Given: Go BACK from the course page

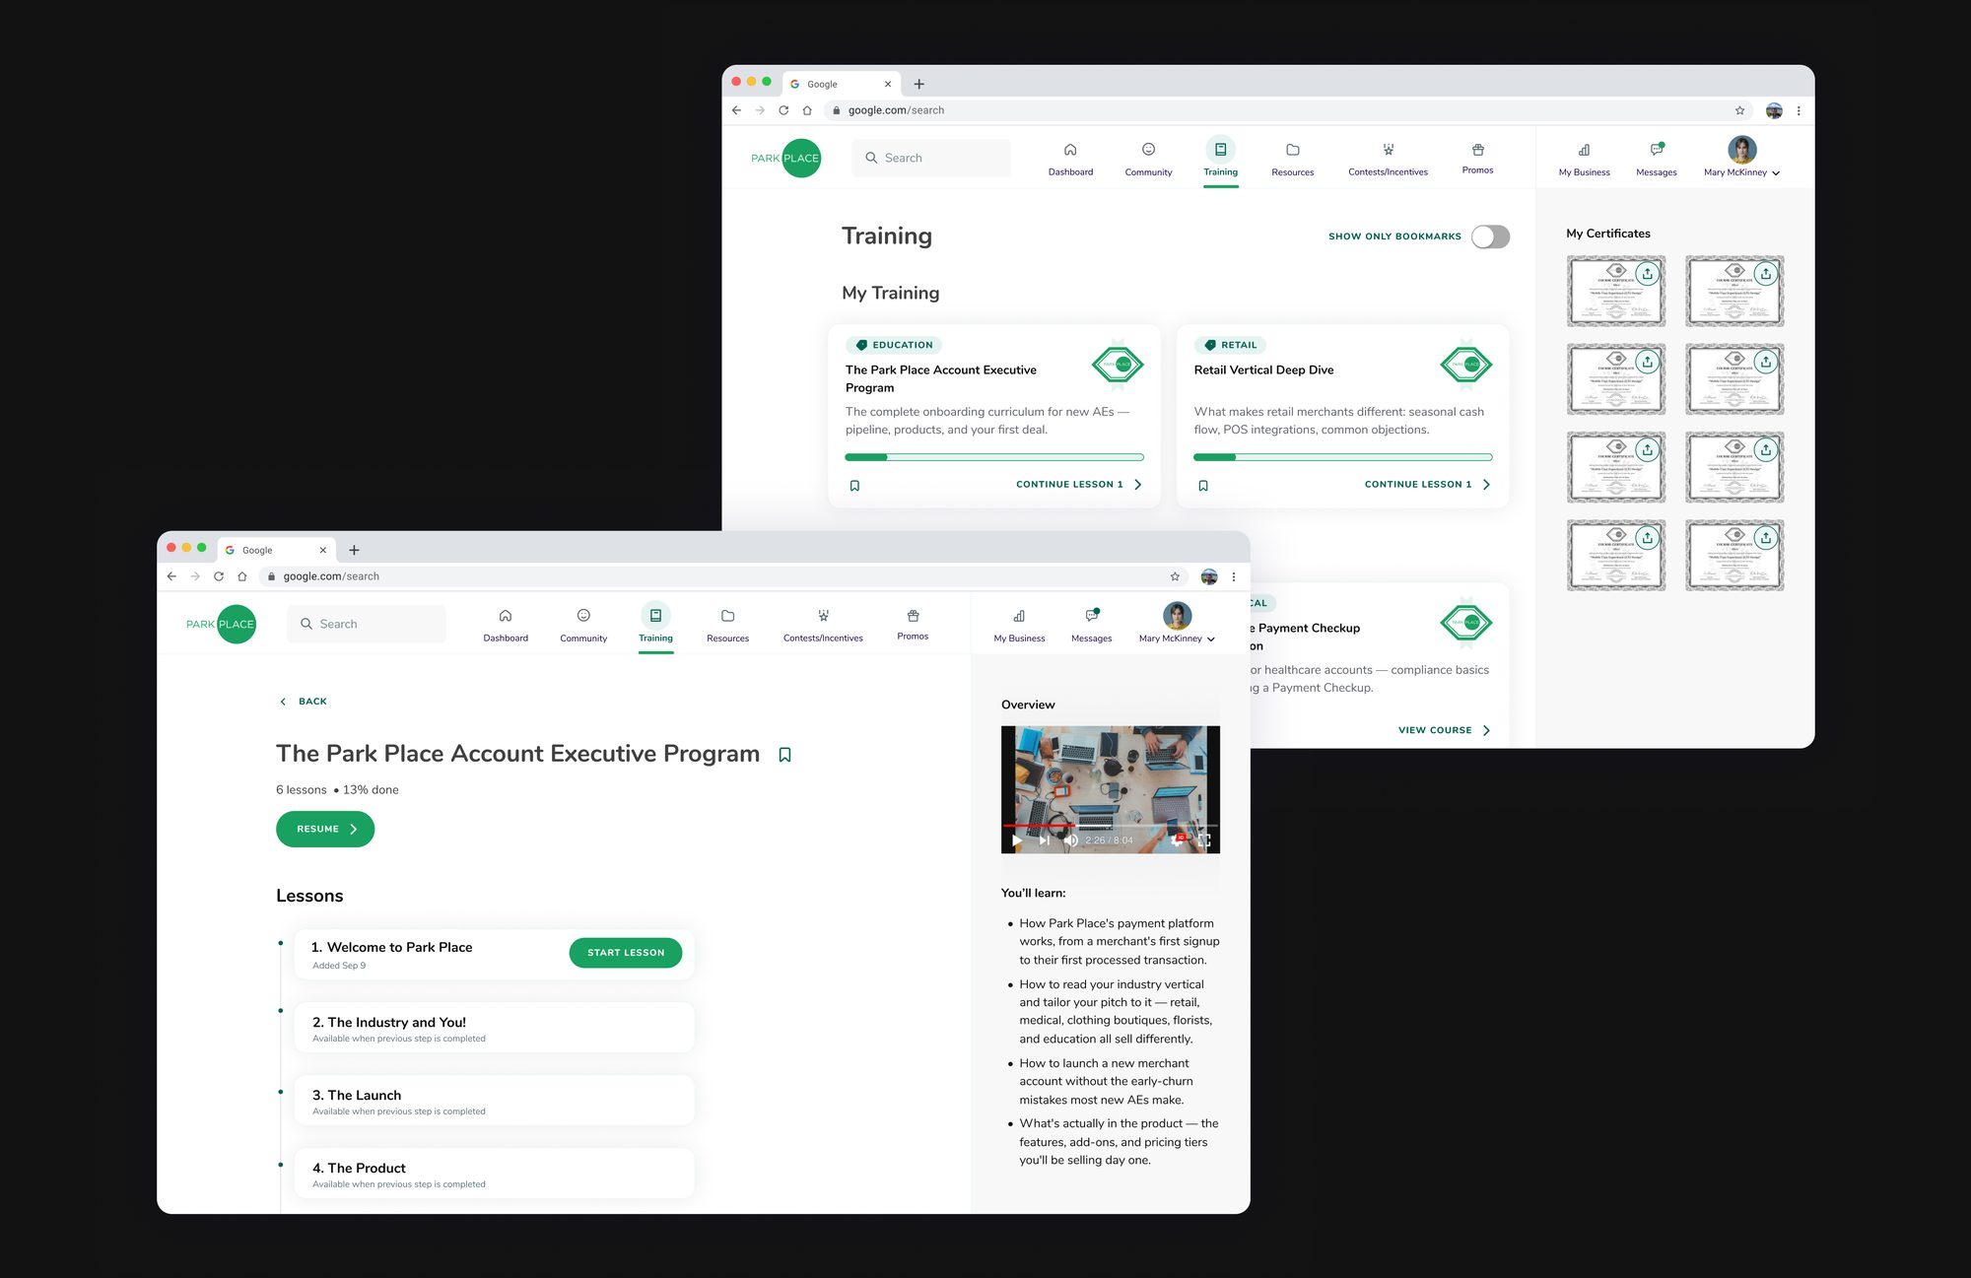Looking at the screenshot, I should tap(304, 702).
